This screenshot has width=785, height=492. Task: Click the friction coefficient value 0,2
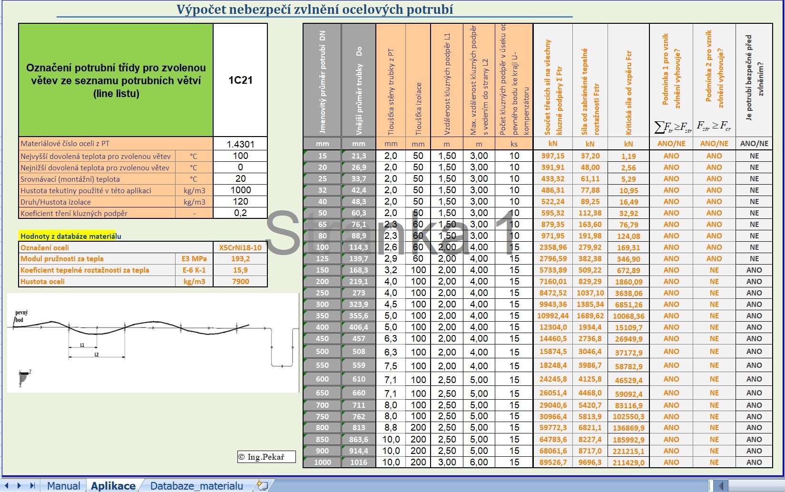[240, 213]
